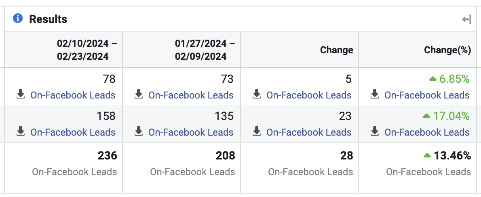The width and height of the screenshot is (481, 197).
Task: Open On-Facebook Leads link under 78
Action: [x=73, y=95]
